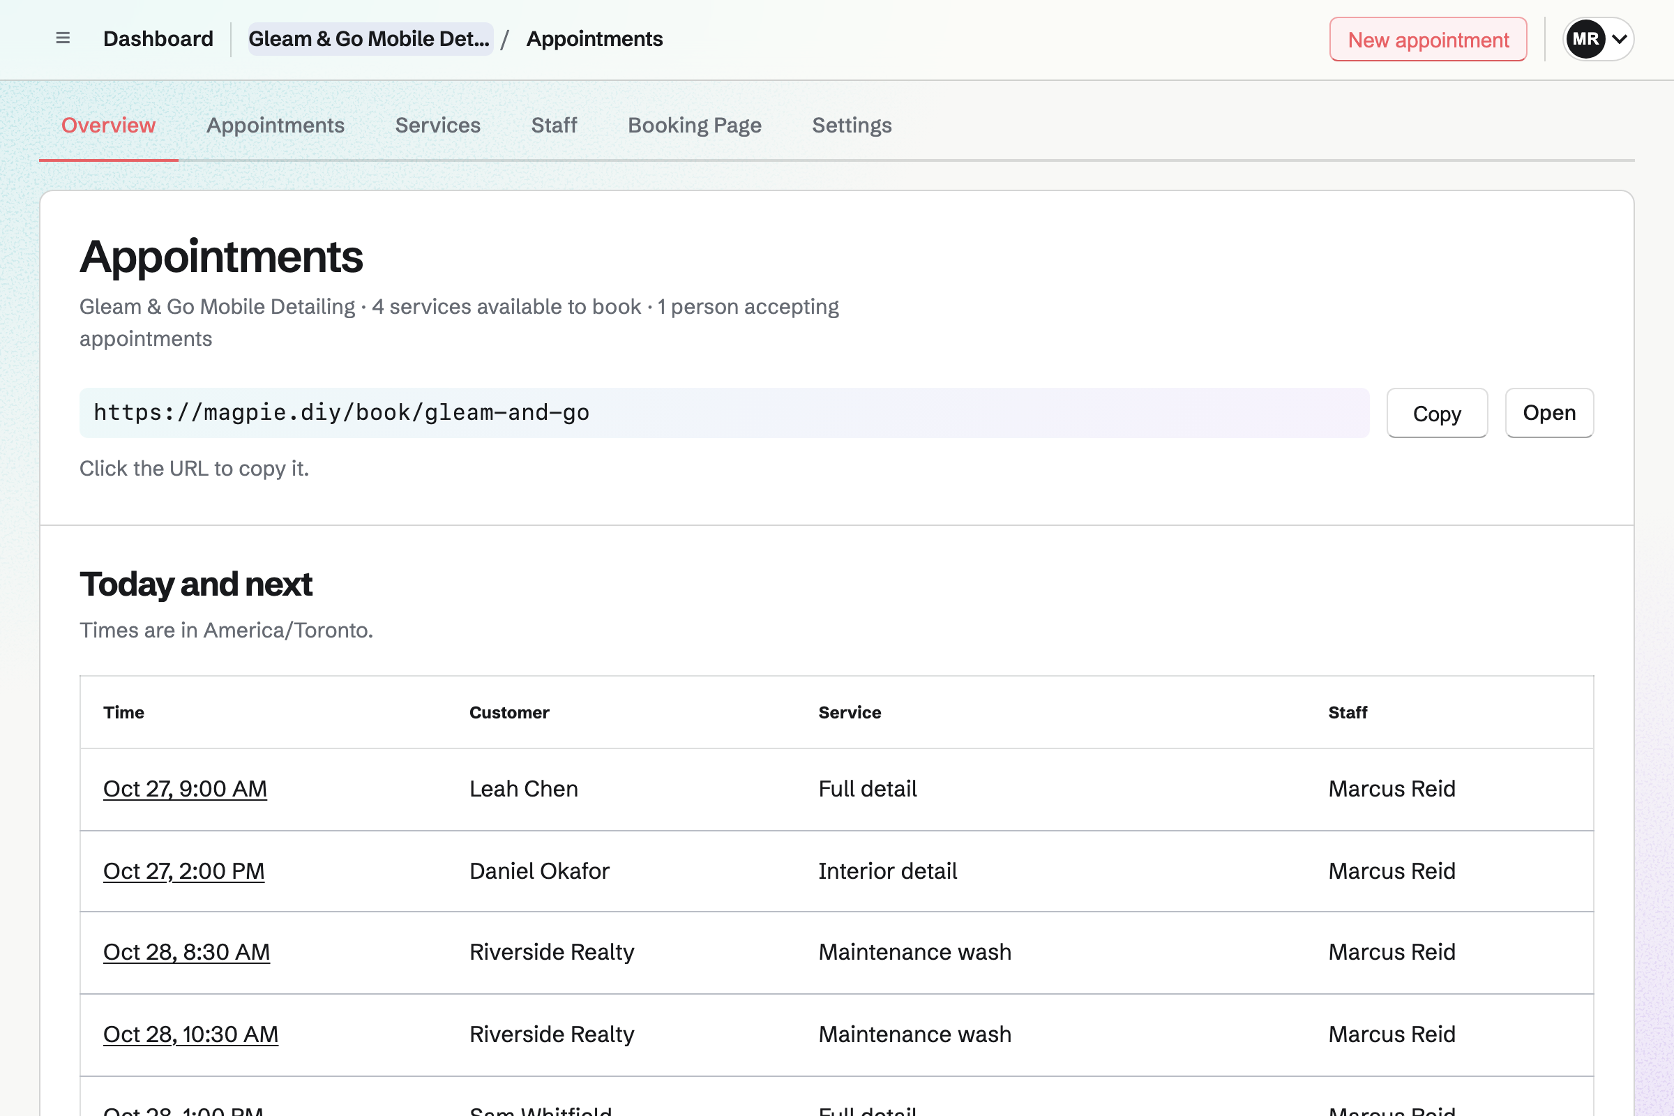
Task: Switch to the Appointments tab
Action: click(276, 126)
